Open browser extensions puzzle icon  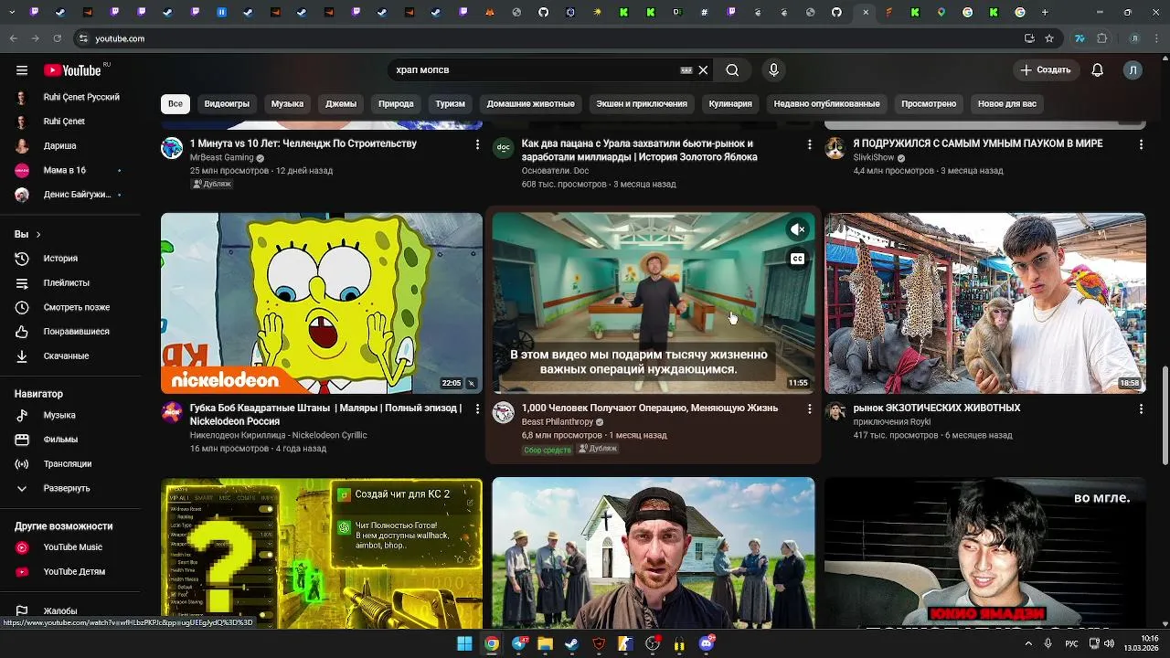coord(1101,38)
